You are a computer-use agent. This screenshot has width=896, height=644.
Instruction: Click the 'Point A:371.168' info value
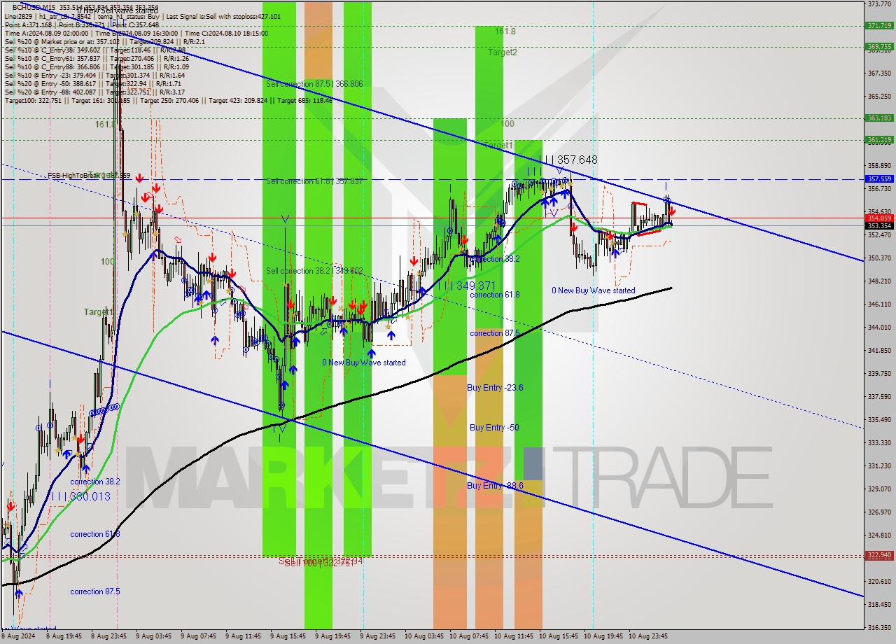point(28,24)
